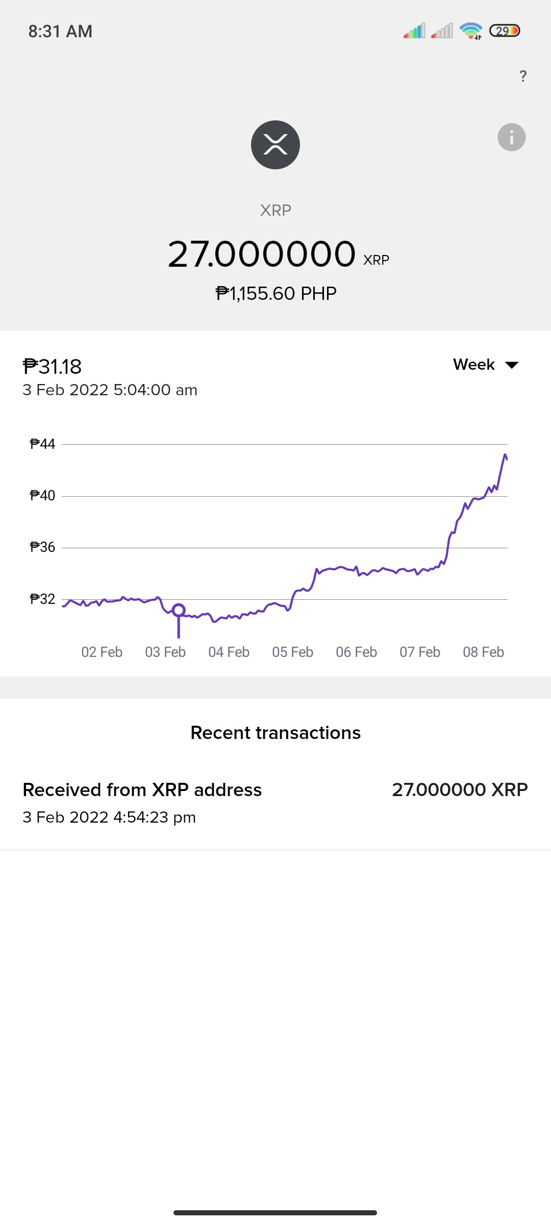Screen dimensions: 551x1224
Task: Tap the XRP coin logo icon
Action: pos(275,145)
